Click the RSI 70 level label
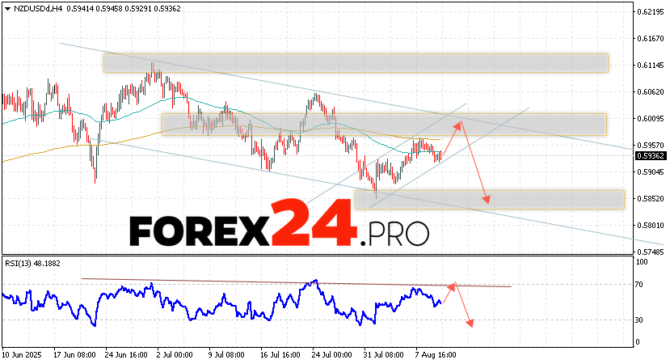670x364 pixels. pos(638,285)
